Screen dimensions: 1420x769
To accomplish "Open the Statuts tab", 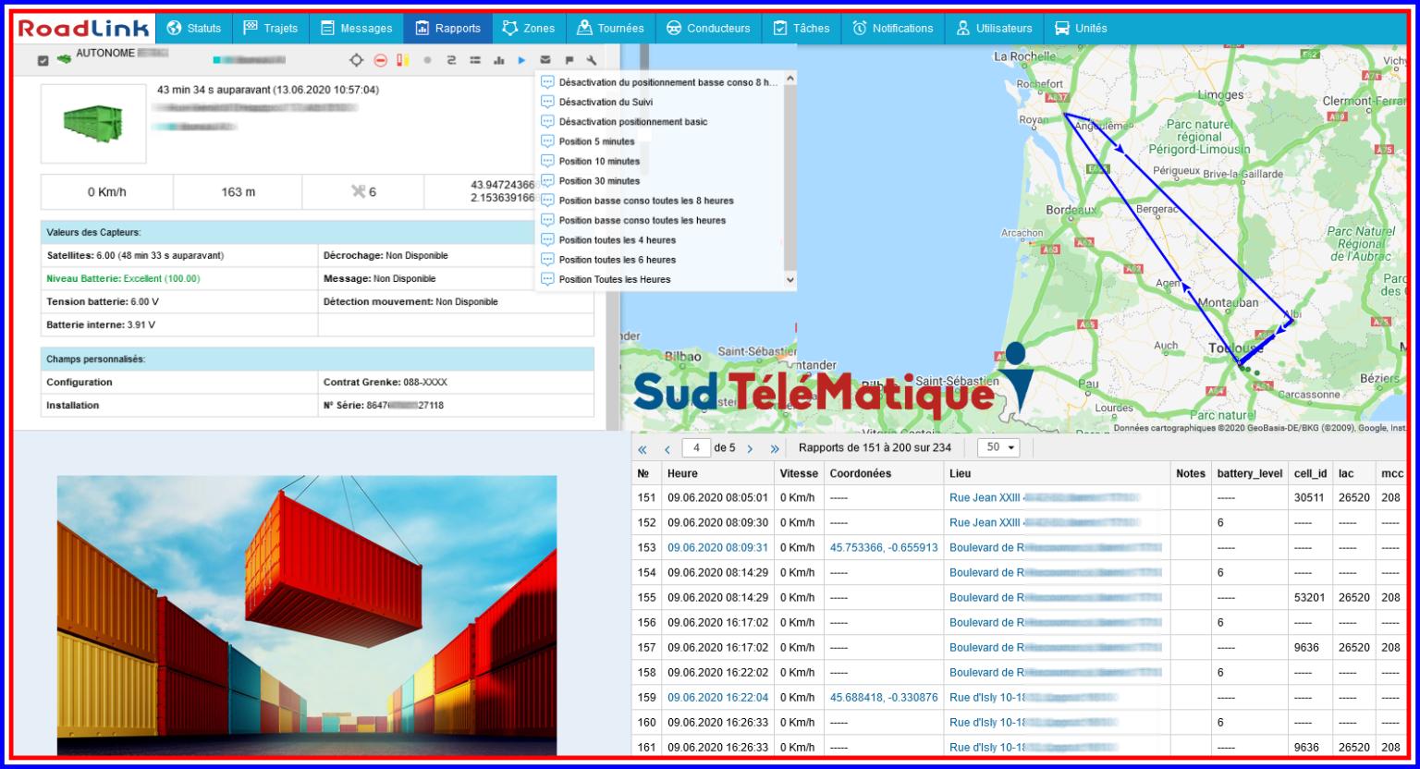I will [x=193, y=29].
